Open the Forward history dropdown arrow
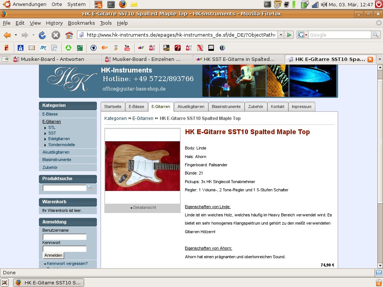The height and width of the screenshot is (287, 383). tap(33, 35)
